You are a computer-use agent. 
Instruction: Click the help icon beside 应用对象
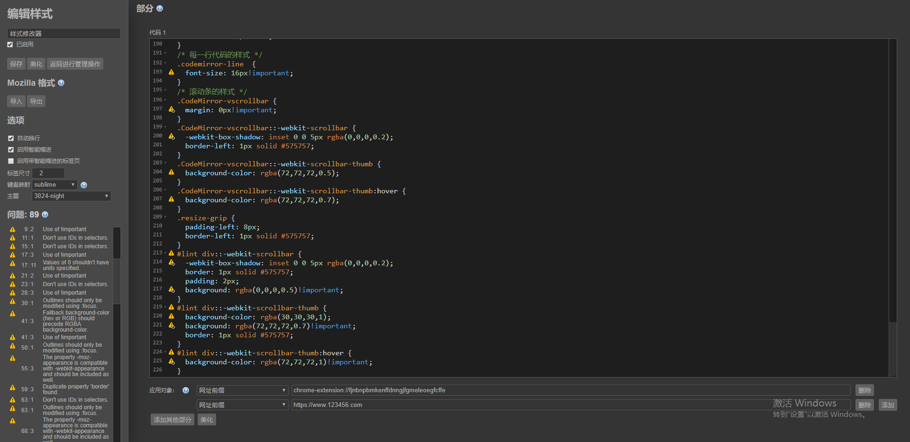186,390
